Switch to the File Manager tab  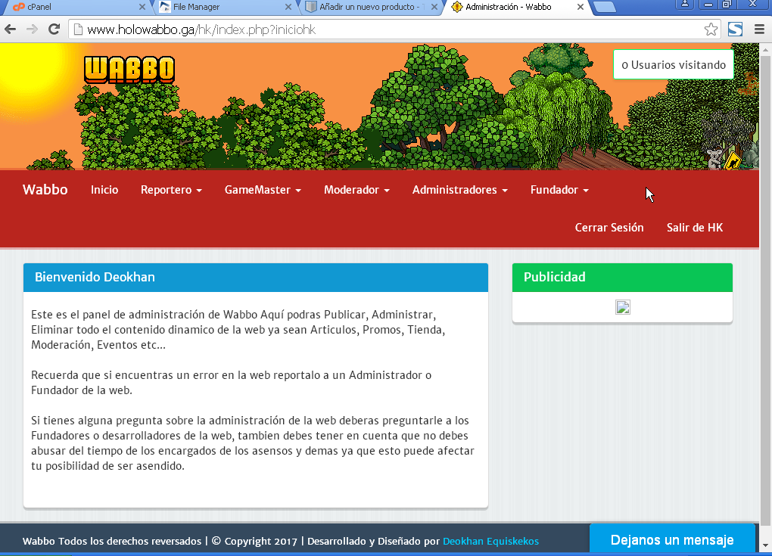[x=224, y=7]
